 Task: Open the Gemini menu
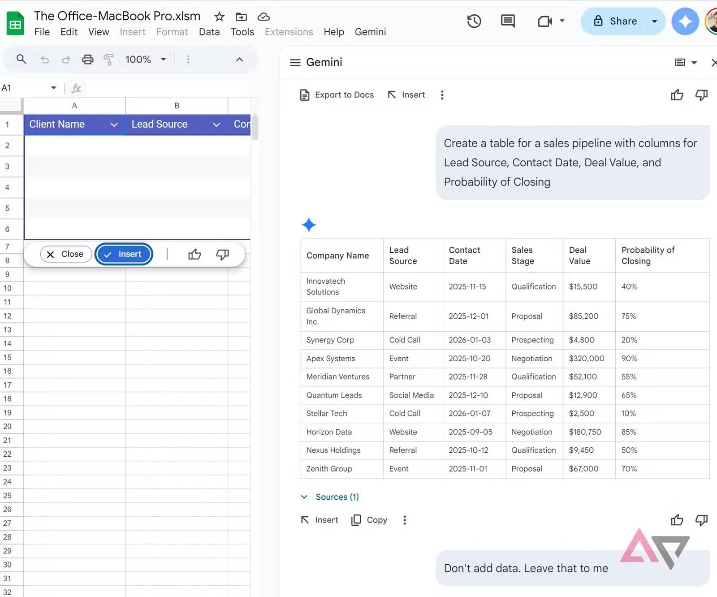(x=370, y=32)
